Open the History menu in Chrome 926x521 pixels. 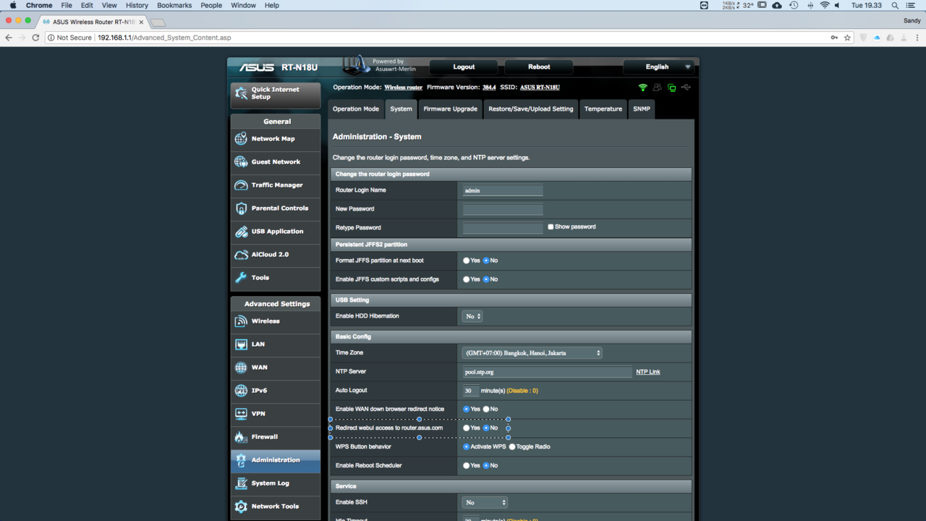(137, 5)
